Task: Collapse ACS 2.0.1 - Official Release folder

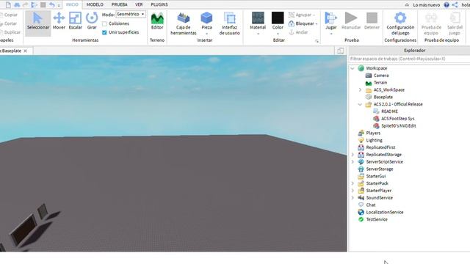Action: (360, 104)
